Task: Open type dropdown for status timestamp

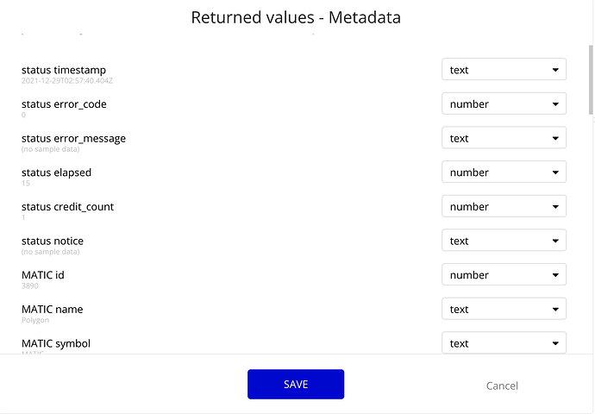Action: (504, 70)
